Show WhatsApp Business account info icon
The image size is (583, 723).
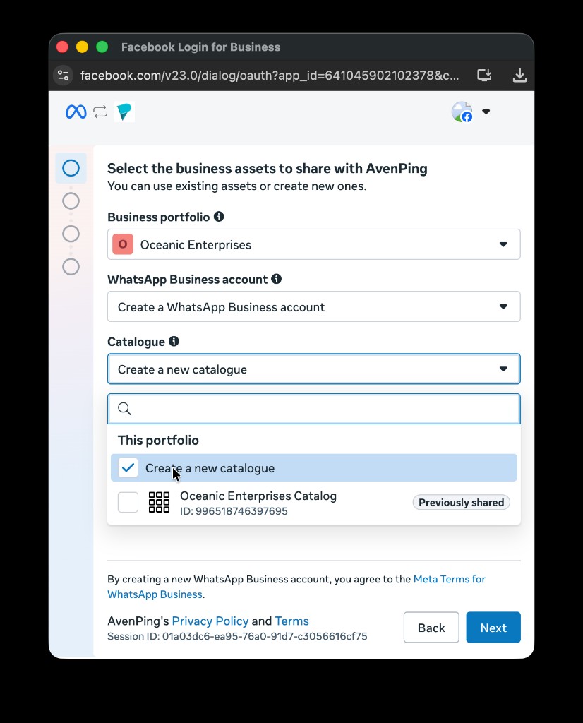[277, 279]
